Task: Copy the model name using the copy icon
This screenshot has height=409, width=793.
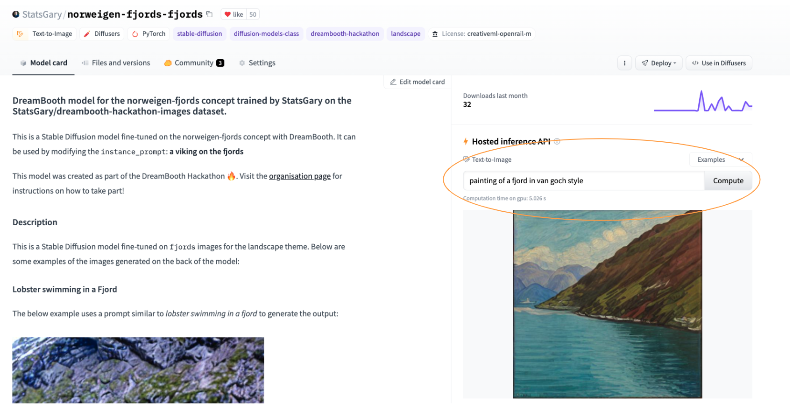Action: [209, 14]
